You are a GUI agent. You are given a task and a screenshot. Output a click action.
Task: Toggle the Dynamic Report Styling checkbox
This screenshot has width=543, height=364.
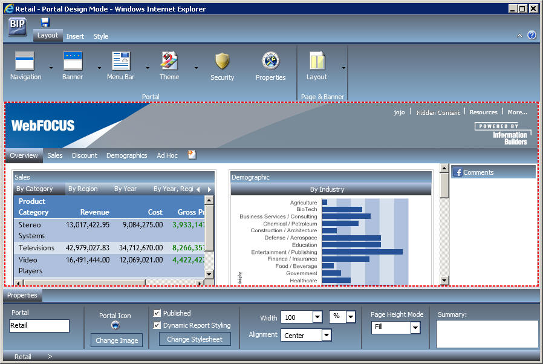point(157,325)
